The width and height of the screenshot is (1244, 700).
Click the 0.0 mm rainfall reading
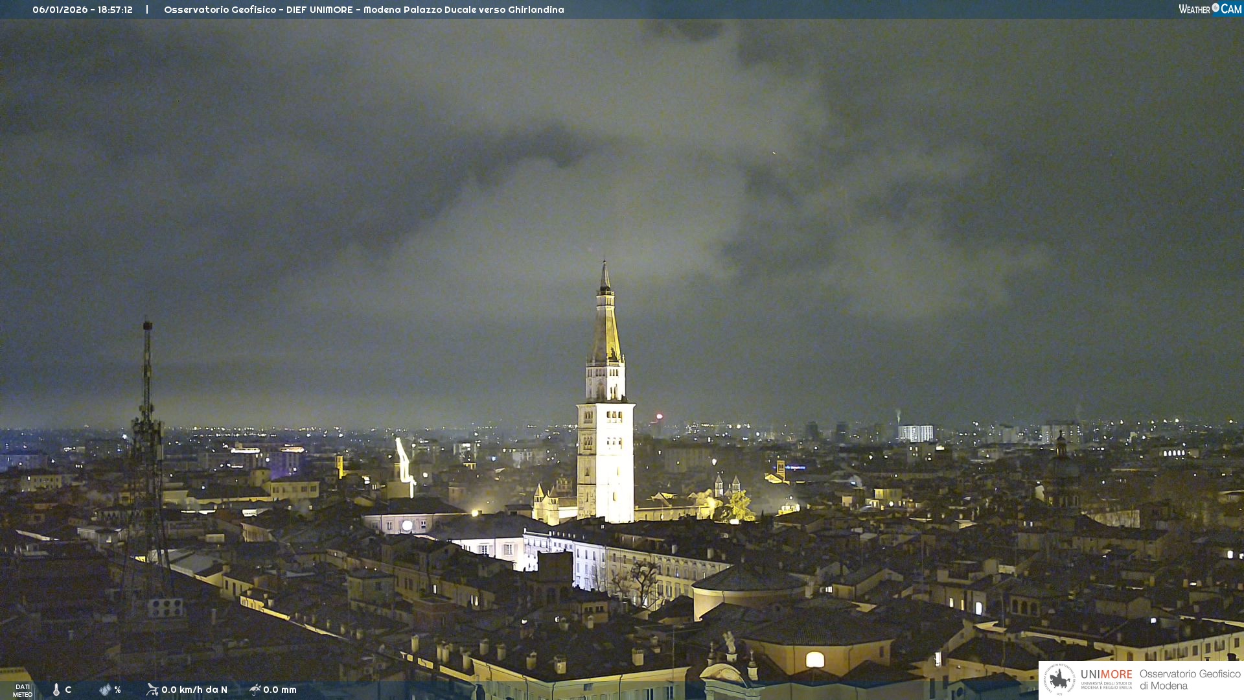click(280, 690)
